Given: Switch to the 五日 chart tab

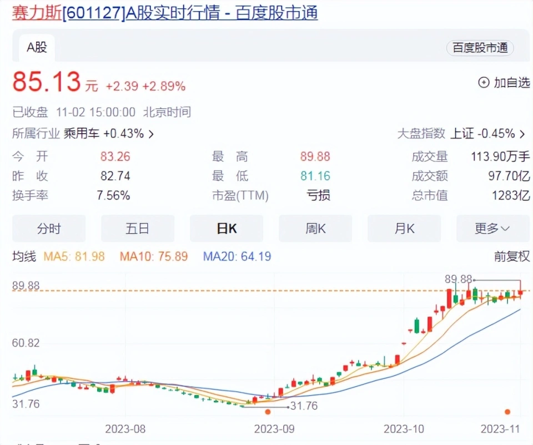Looking at the screenshot, I should [138, 228].
